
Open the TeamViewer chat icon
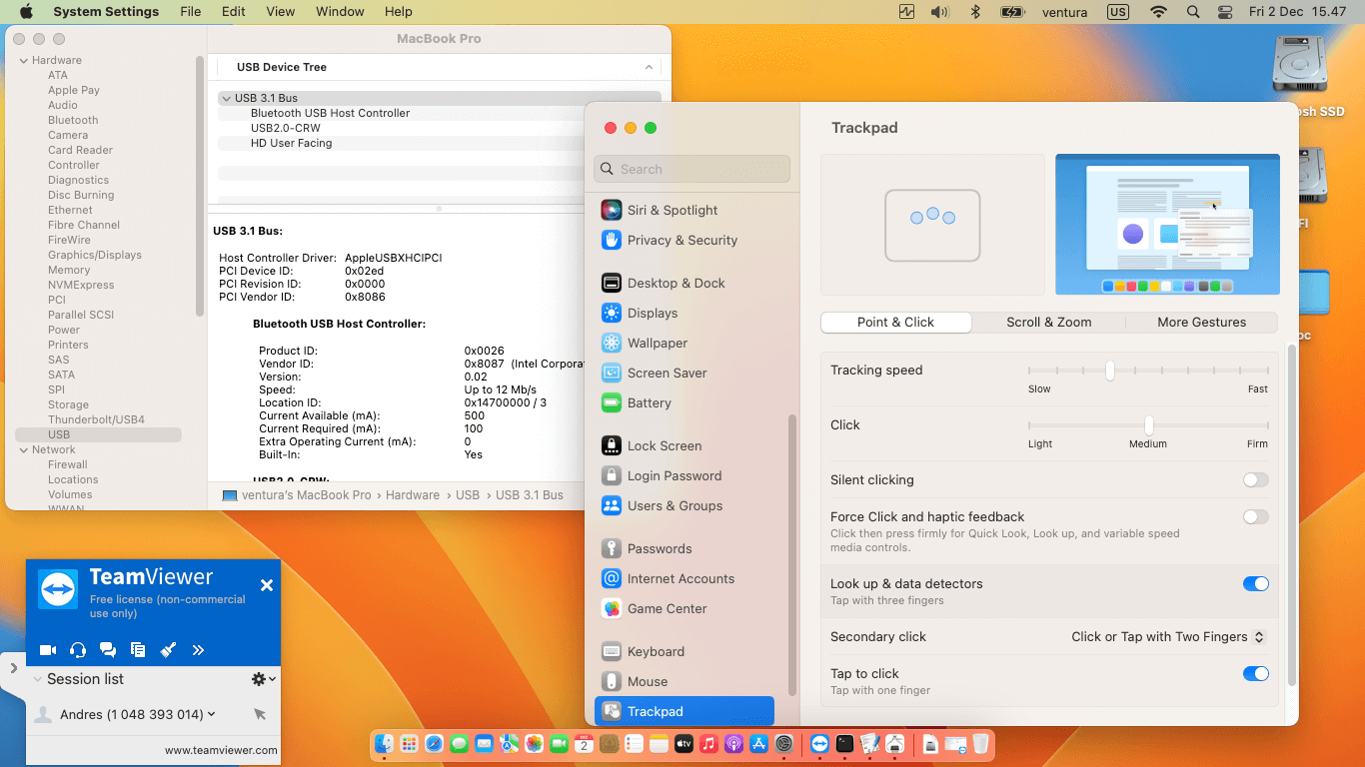tap(108, 650)
